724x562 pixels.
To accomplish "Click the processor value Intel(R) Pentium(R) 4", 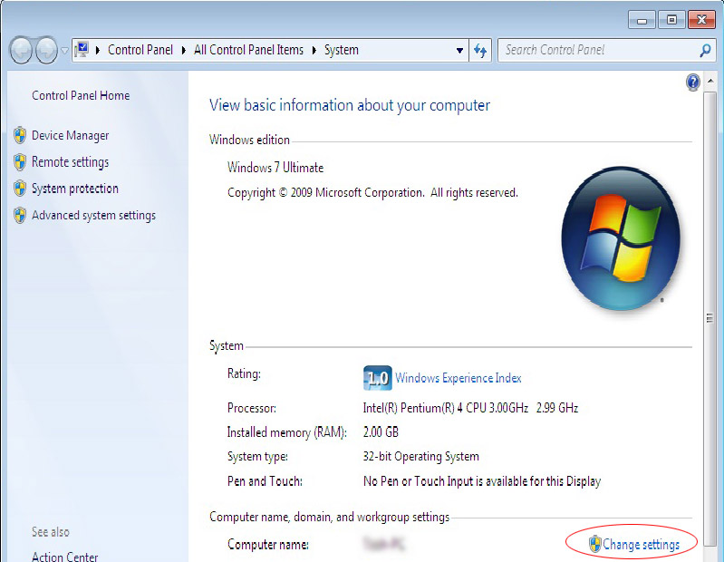I will pos(470,408).
